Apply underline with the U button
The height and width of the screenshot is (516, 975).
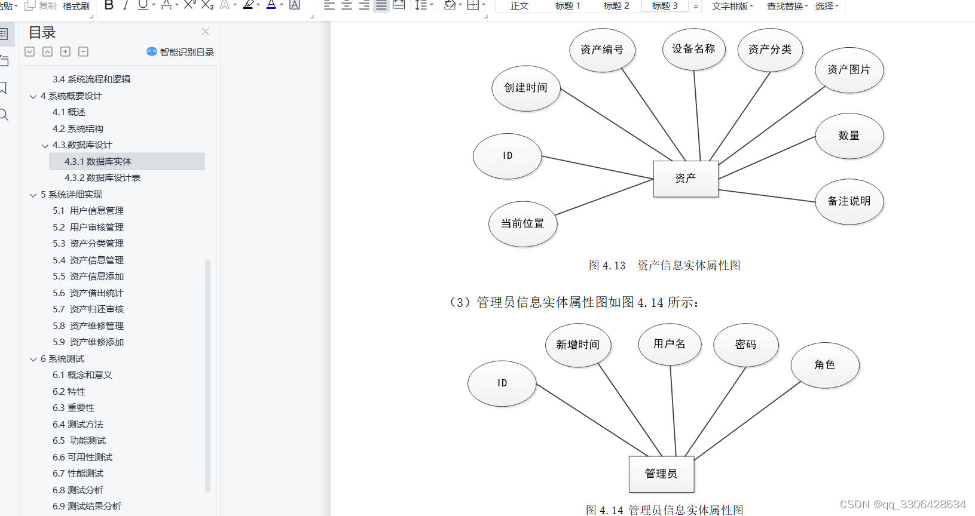(x=143, y=5)
